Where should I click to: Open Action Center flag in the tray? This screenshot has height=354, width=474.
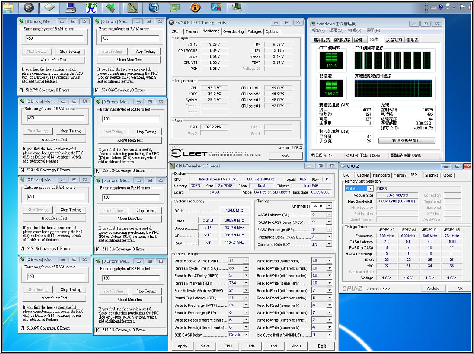[462, 7]
